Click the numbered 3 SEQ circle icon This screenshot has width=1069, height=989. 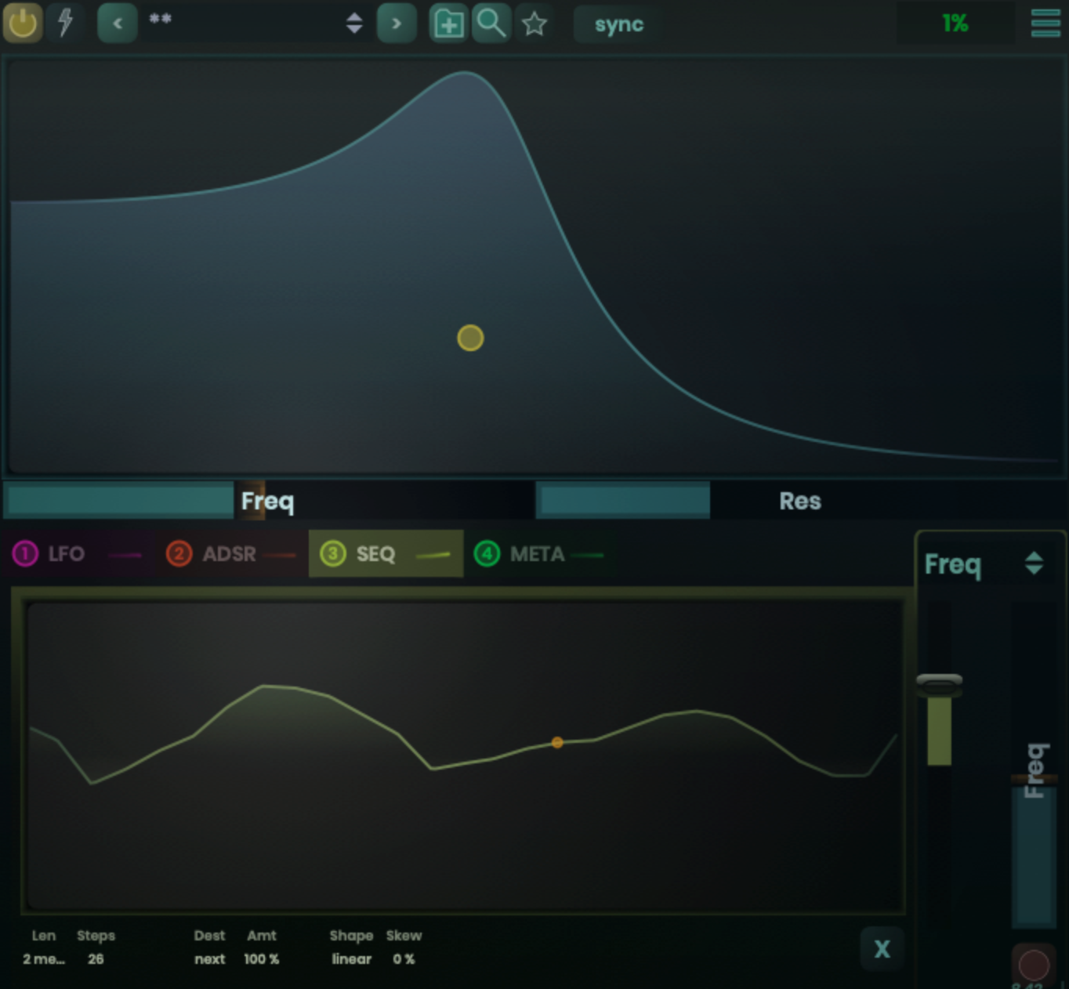point(332,554)
